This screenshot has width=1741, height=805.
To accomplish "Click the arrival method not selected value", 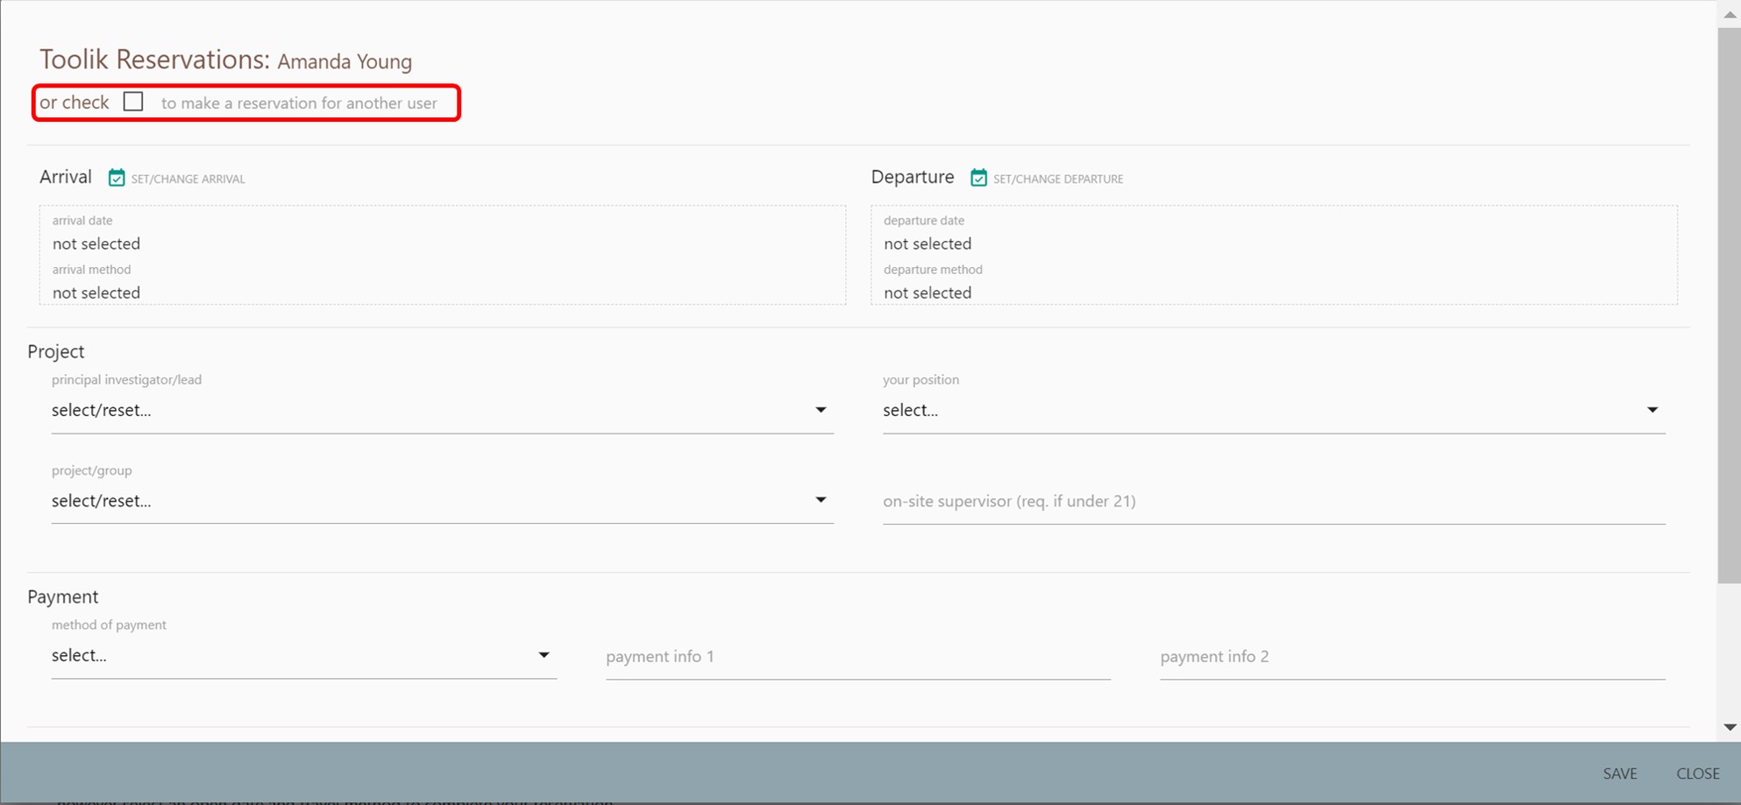I will pos(96,293).
